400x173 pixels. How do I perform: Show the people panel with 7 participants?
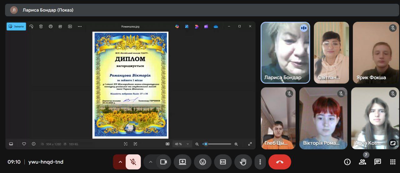coord(362,162)
